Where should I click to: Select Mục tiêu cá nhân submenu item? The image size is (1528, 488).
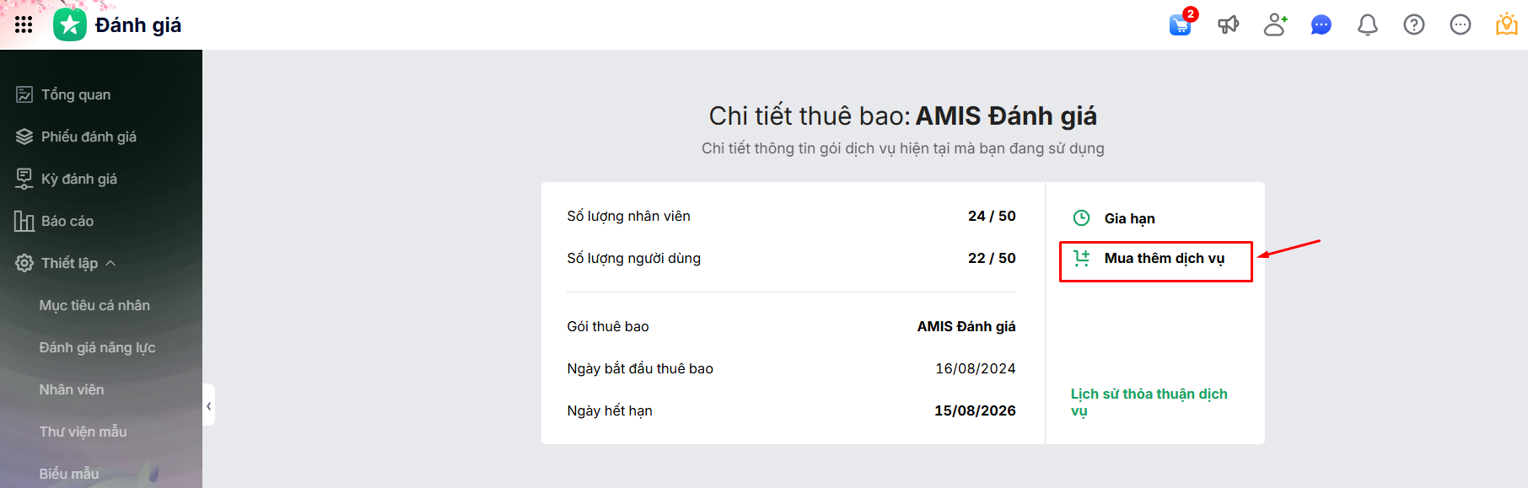pos(94,305)
